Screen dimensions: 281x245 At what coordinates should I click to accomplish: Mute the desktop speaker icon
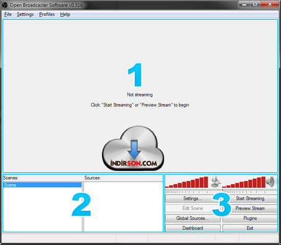pos(271,182)
